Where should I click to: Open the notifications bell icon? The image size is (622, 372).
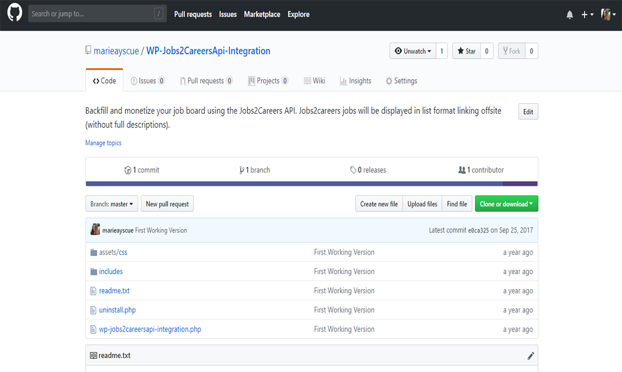(x=569, y=14)
